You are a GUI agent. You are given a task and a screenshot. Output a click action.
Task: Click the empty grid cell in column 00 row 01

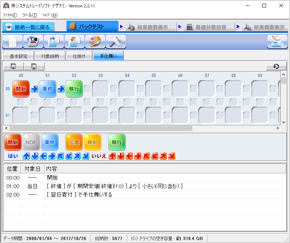tap(21, 115)
